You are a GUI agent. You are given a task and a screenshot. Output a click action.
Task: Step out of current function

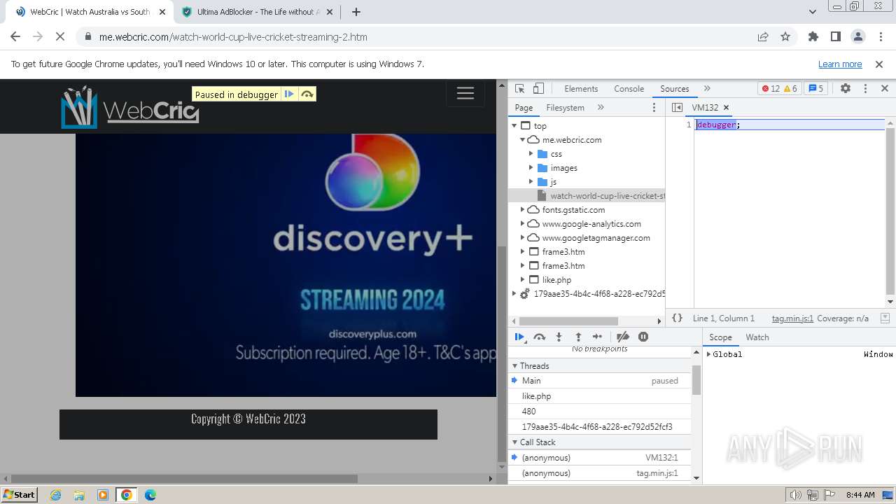point(578,337)
